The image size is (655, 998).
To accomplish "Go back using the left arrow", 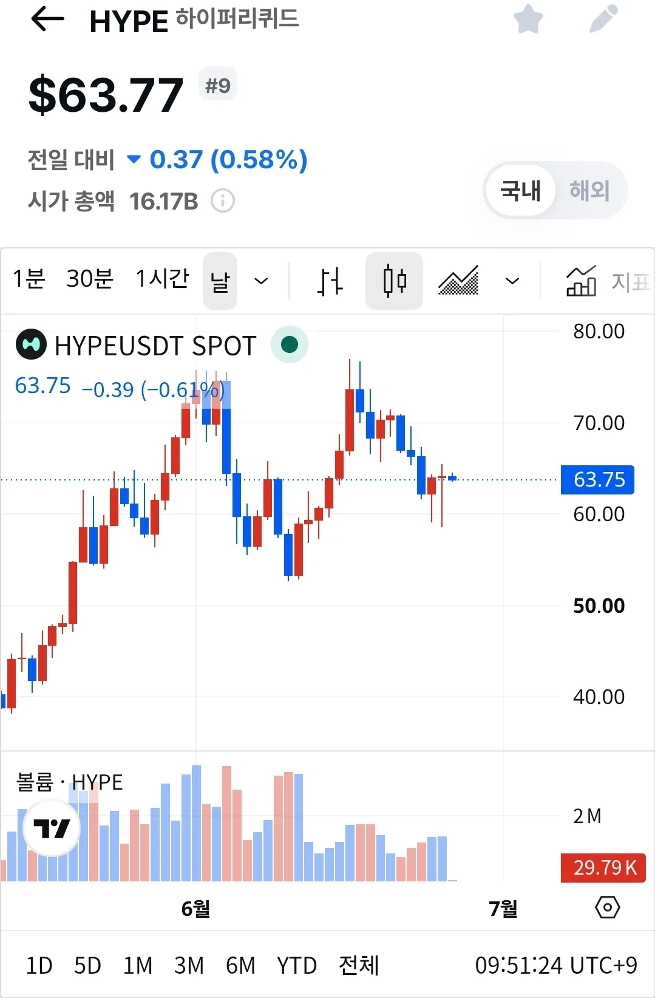I will (x=47, y=19).
